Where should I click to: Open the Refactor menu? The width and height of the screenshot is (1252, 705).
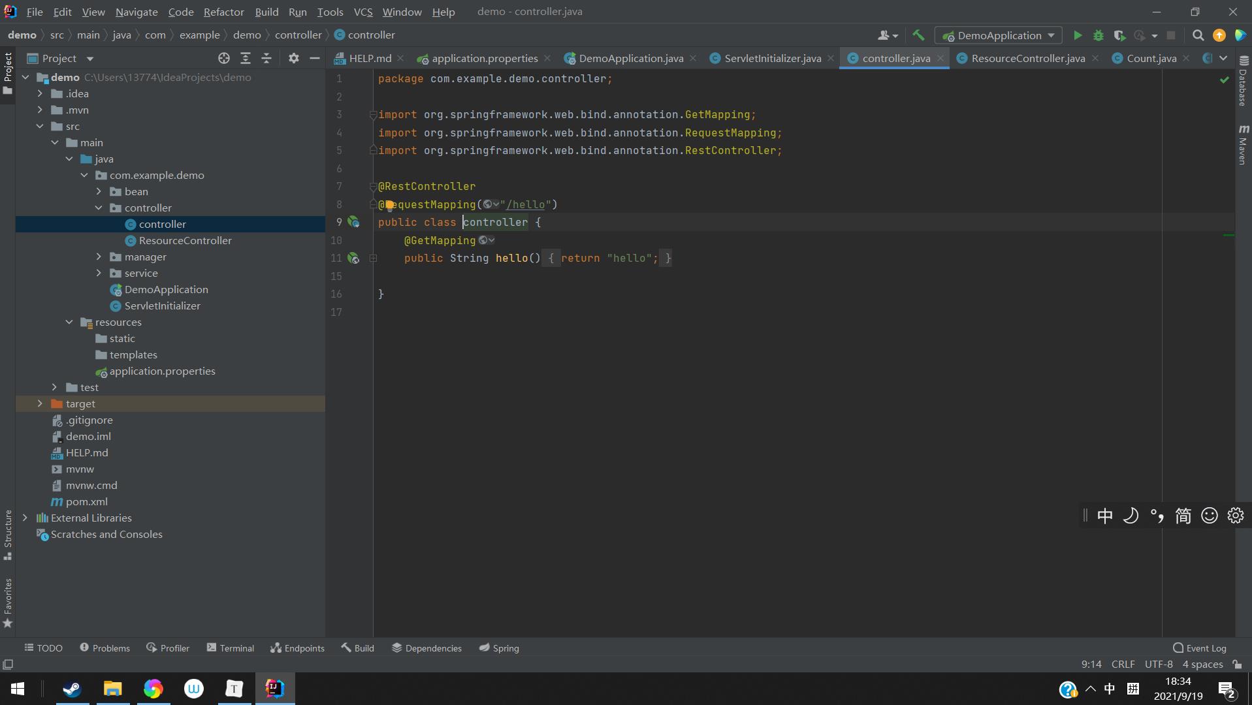click(x=223, y=12)
